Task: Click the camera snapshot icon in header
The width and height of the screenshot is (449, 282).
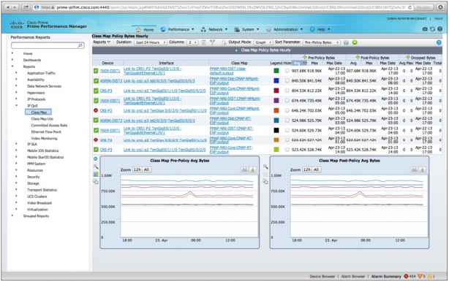Action: click(425, 29)
